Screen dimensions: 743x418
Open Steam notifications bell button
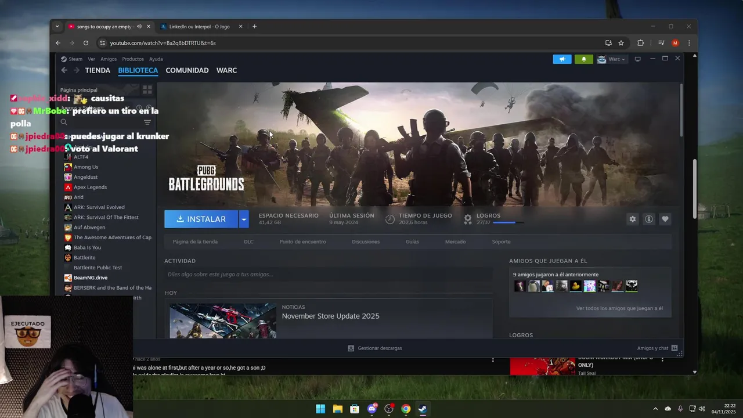(x=583, y=59)
